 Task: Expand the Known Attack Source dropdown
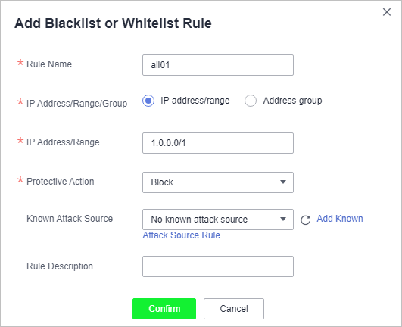point(218,220)
